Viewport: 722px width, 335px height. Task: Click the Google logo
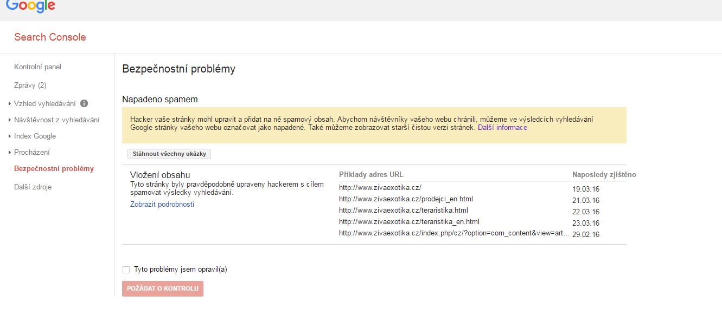click(30, 6)
